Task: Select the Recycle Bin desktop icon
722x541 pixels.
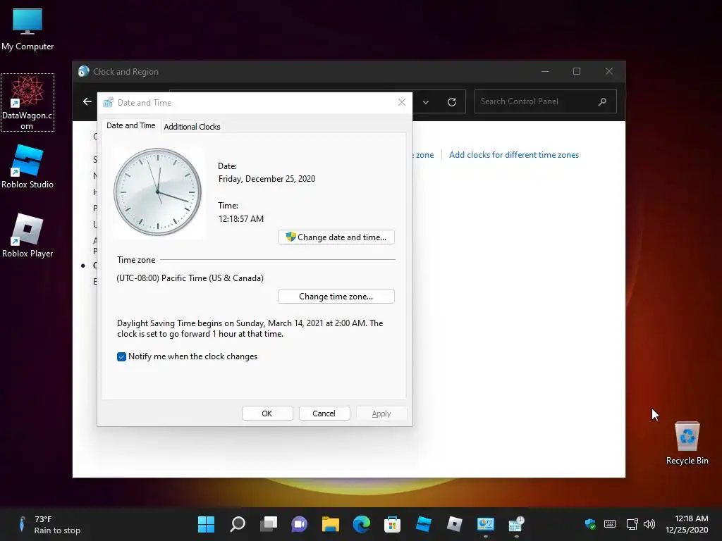Action: 687,442
